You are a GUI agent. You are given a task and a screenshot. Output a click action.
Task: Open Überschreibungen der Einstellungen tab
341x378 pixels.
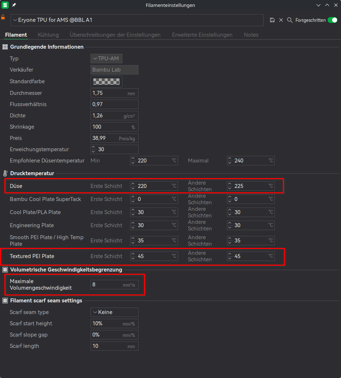115,35
